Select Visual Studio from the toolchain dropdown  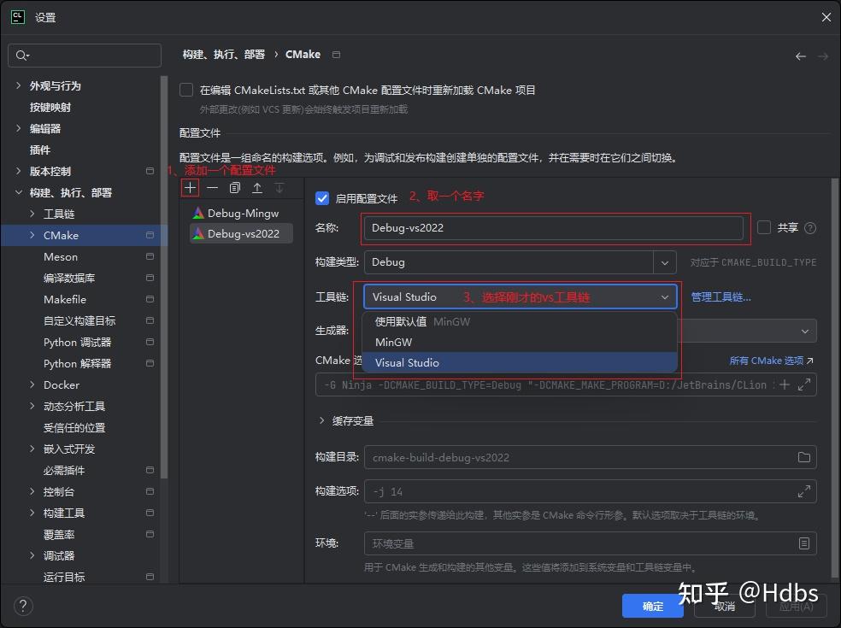click(x=408, y=362)
